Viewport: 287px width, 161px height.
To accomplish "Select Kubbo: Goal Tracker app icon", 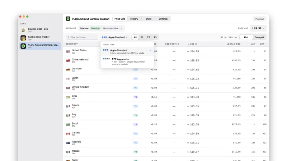I will pyautogui.click(x=23, y=38).
